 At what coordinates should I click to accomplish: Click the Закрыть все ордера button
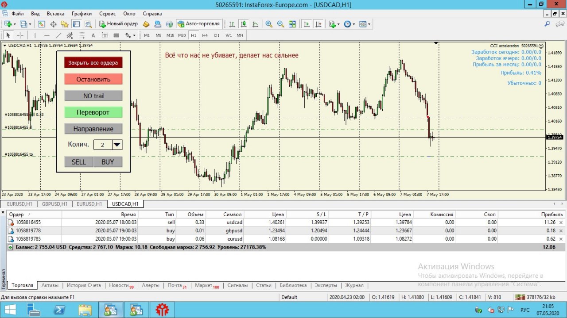tap(93, 62)
